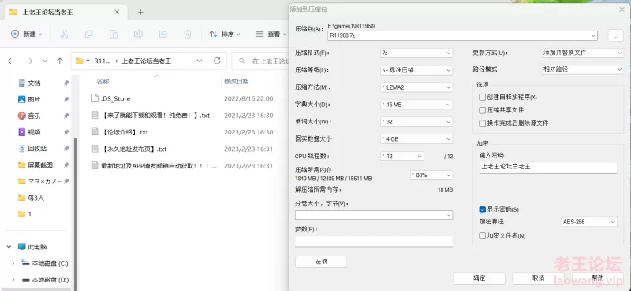Image resolution: width=631 pixels, height=291 pixels.
Task: Open the 新建 (New) menu in Explorer
Action: tap(27, 34)
